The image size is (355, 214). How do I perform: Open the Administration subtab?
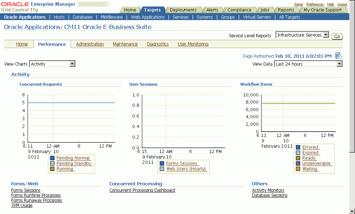point(90,44)
